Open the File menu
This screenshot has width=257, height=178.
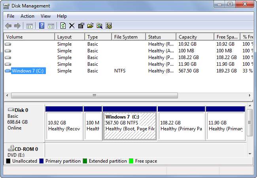(x=11, y=16)
